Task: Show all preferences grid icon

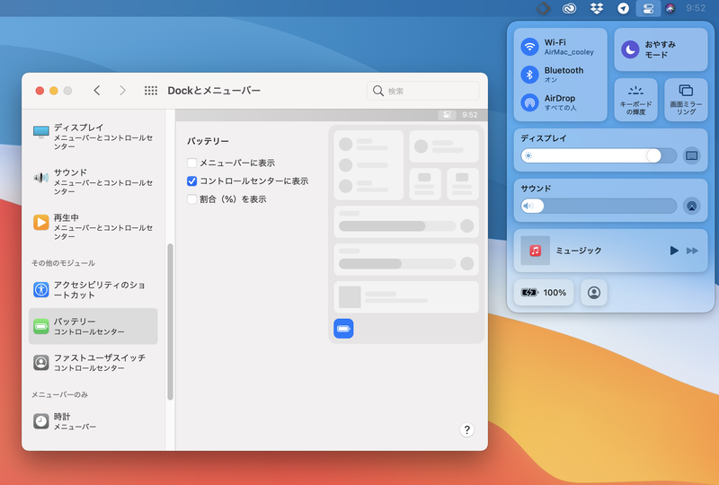Action: [151, 91]
